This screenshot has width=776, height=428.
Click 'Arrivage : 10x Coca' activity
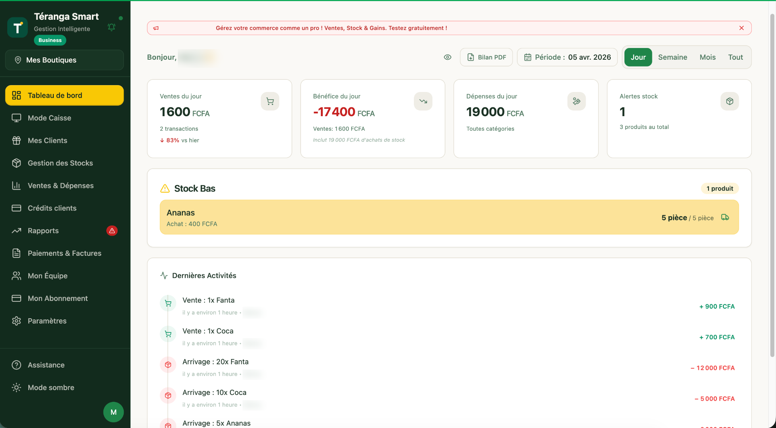coord(214,393)
